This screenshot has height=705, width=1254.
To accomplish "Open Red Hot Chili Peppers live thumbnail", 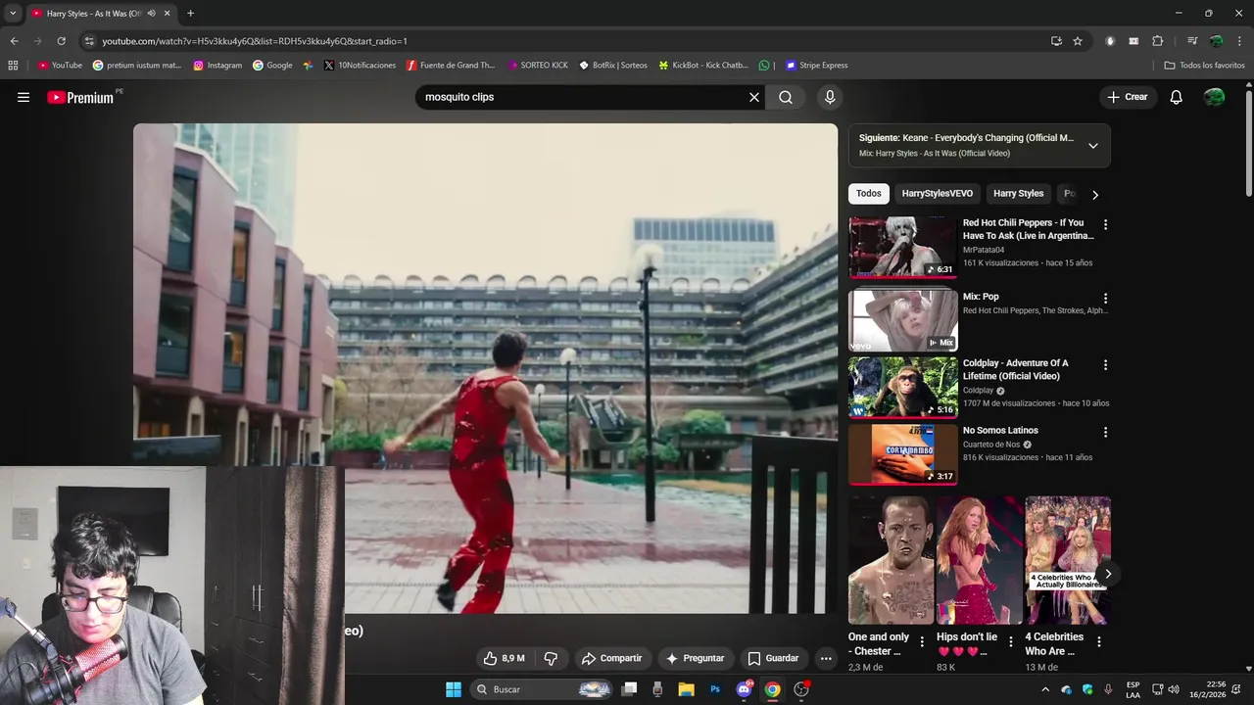I will 902,248.
